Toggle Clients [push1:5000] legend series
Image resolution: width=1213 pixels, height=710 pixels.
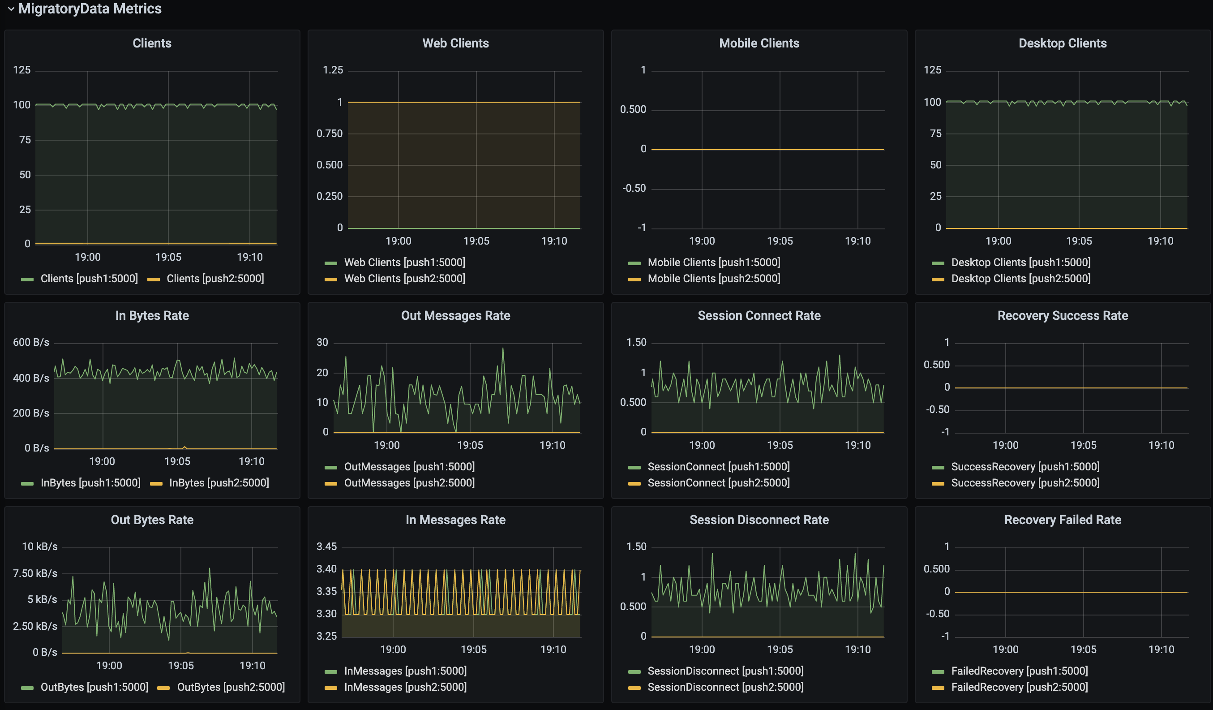point(89,279)
